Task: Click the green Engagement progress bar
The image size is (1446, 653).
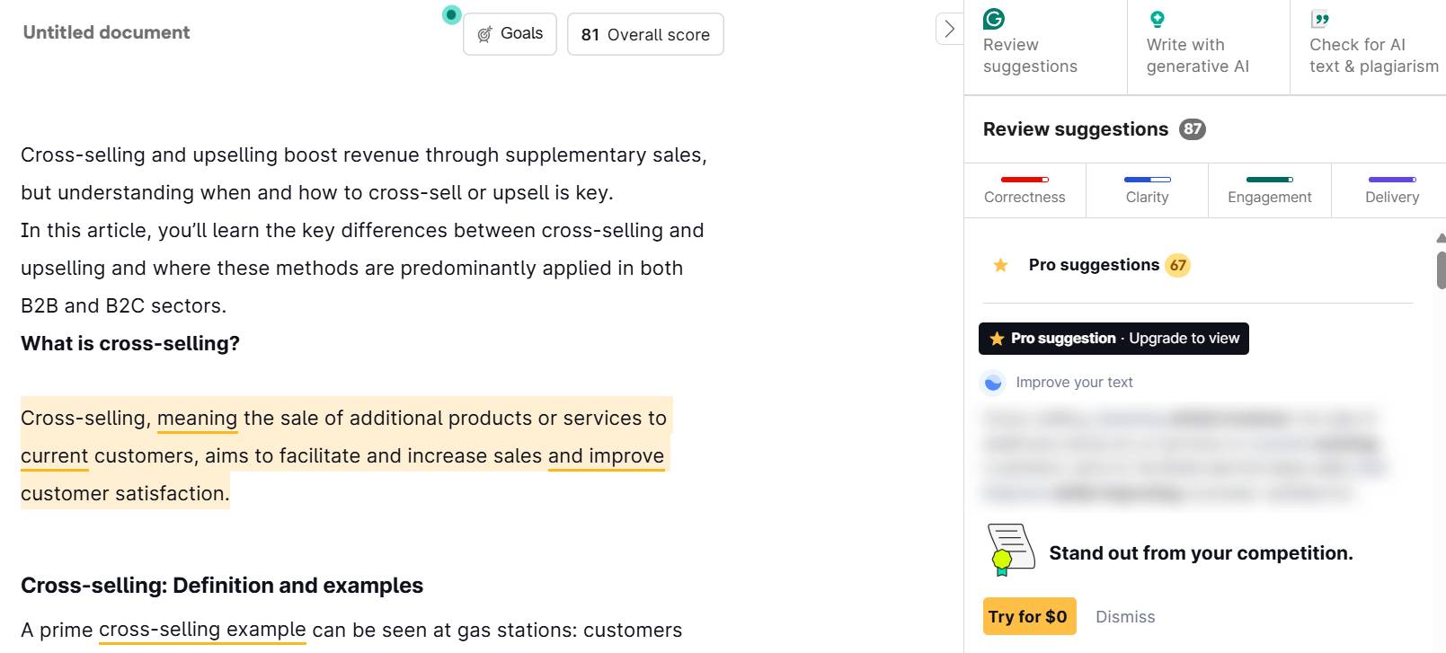Action: pyautogui.click(x=1269, y=180)
